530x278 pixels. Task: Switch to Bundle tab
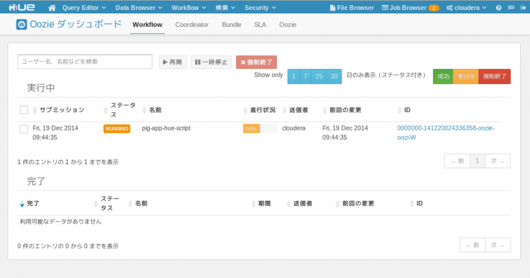coord(231,25)
